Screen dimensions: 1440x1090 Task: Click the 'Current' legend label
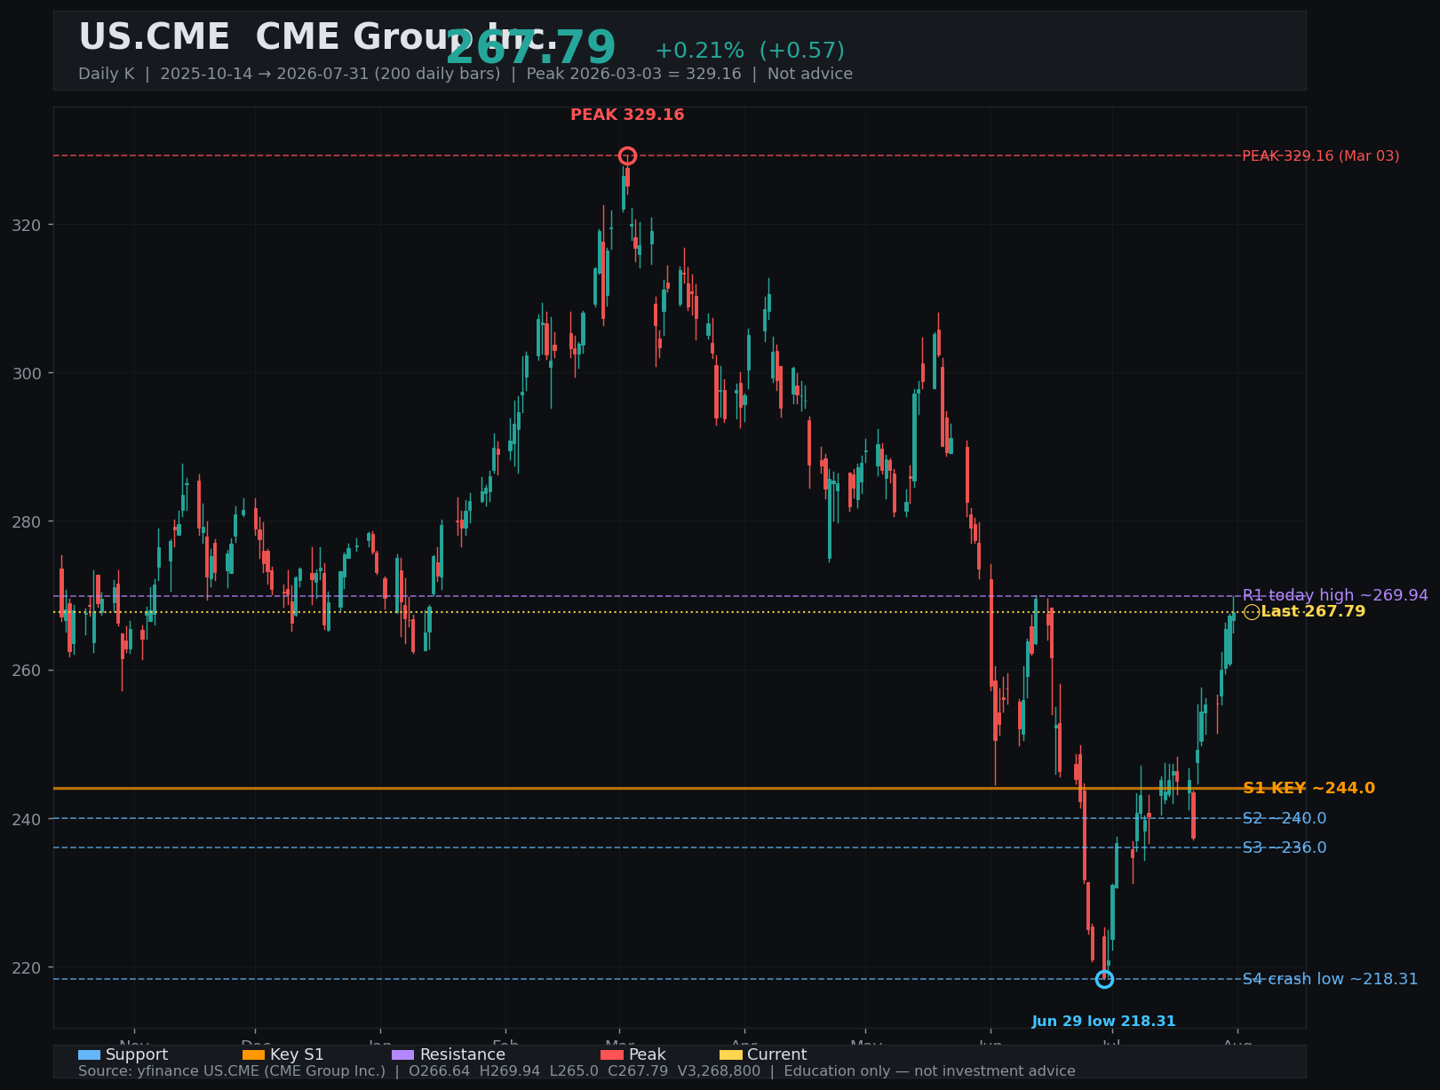click(777, 1054)
